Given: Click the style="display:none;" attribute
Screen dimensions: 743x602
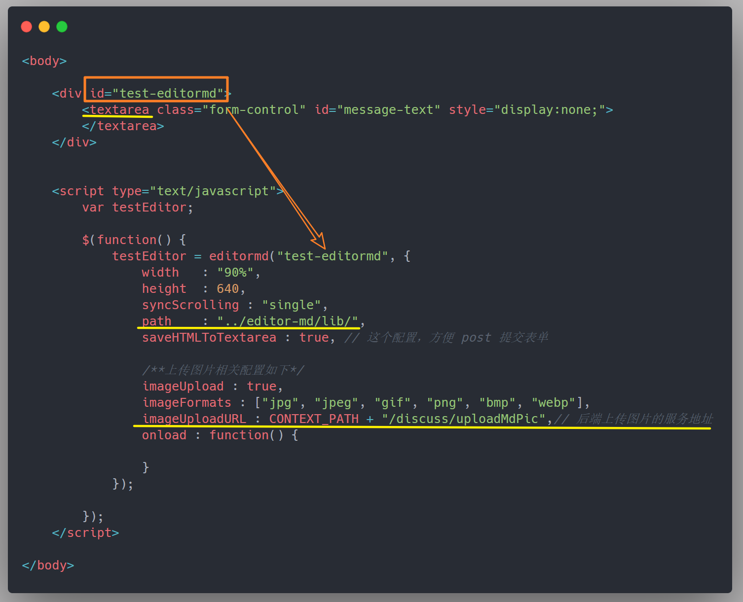Looking at the screenshot, I should click(527, 109).
